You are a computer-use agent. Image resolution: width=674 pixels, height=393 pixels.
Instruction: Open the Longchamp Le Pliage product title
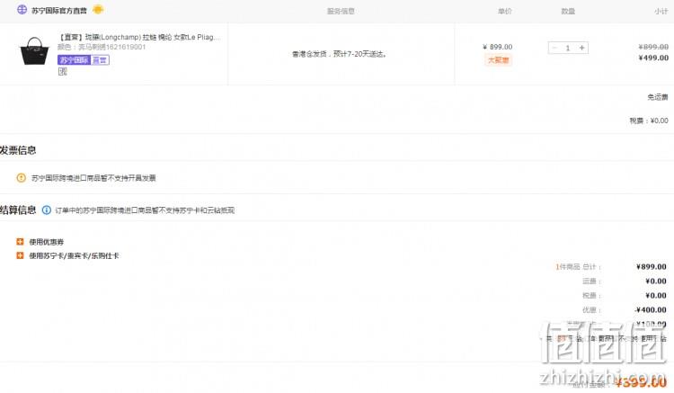(138, 38)
